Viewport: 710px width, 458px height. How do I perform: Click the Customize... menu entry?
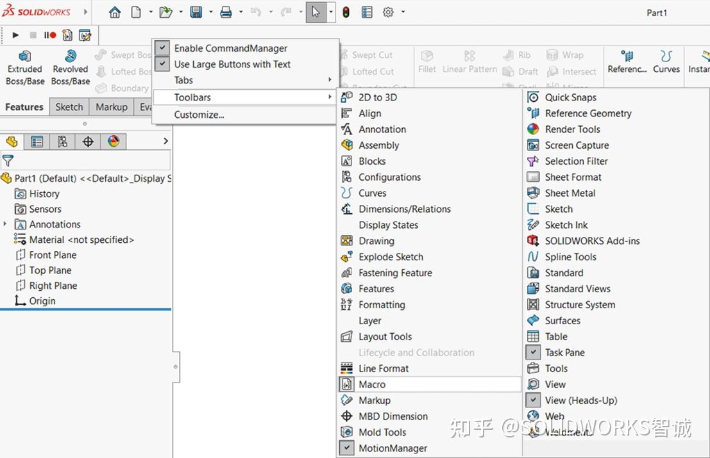[199, 115]
